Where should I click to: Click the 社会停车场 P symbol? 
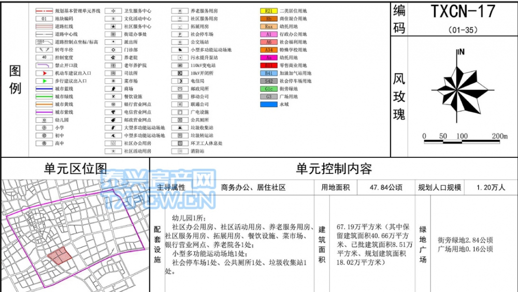[180, 34]
